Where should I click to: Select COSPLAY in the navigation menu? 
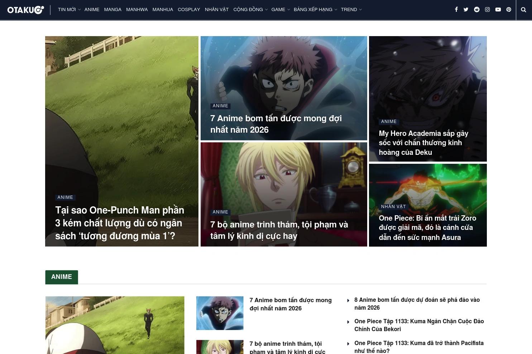[x=189, y=9]
